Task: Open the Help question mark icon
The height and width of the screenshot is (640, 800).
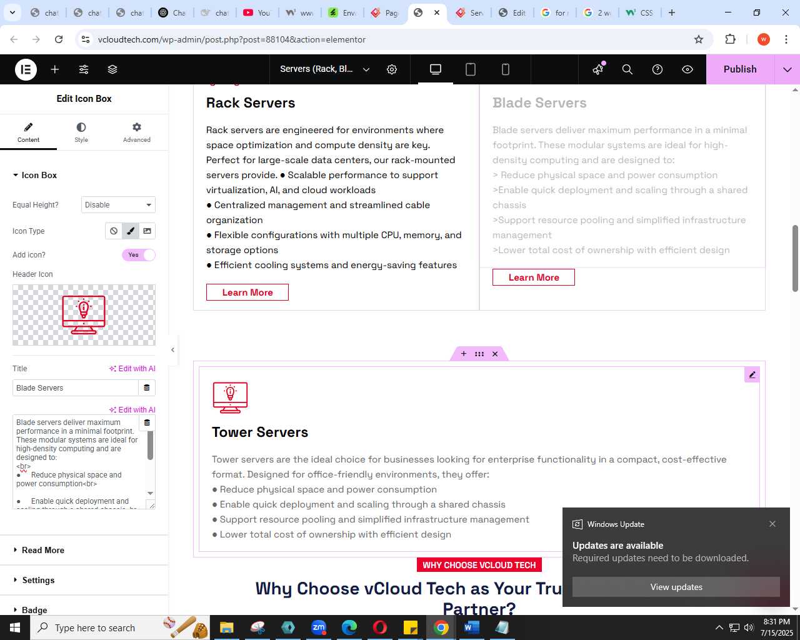Action: pyautogui.click(x=657, y=69)
